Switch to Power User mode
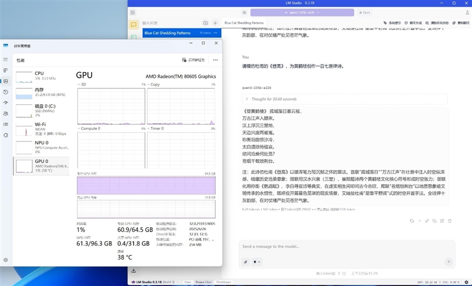The height and width of the screenshot is (286, 472). [x=204, y=282]
